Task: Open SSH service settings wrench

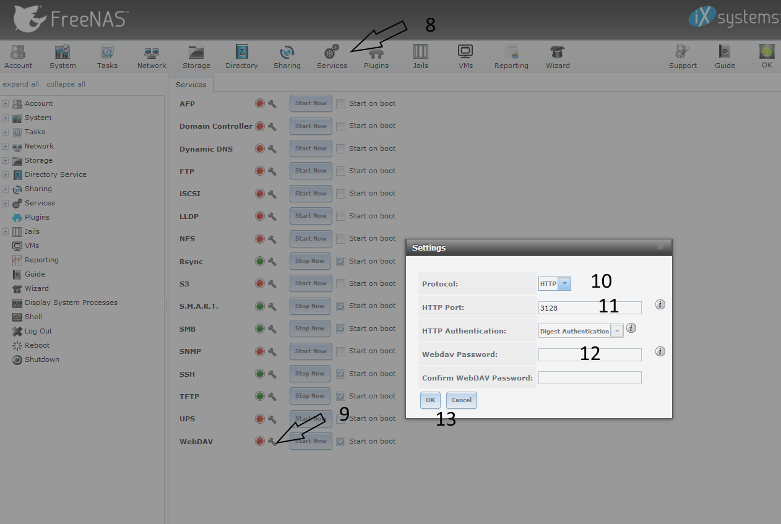Action: pos(272,374)
